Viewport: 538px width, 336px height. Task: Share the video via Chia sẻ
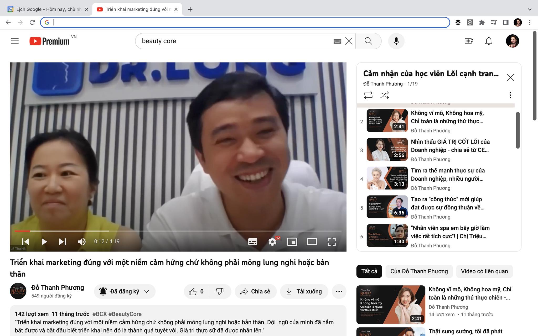(256, 291)
